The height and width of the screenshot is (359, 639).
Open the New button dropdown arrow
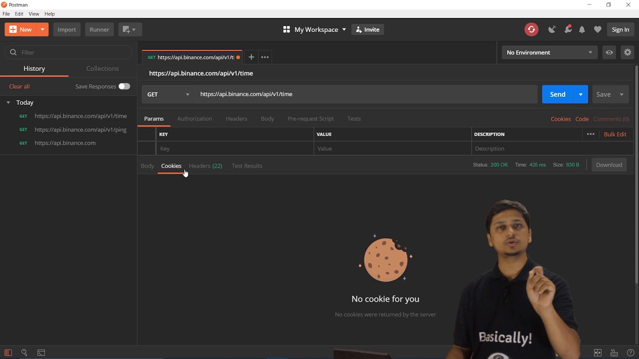pyautogui.click(x=42, y=29)
